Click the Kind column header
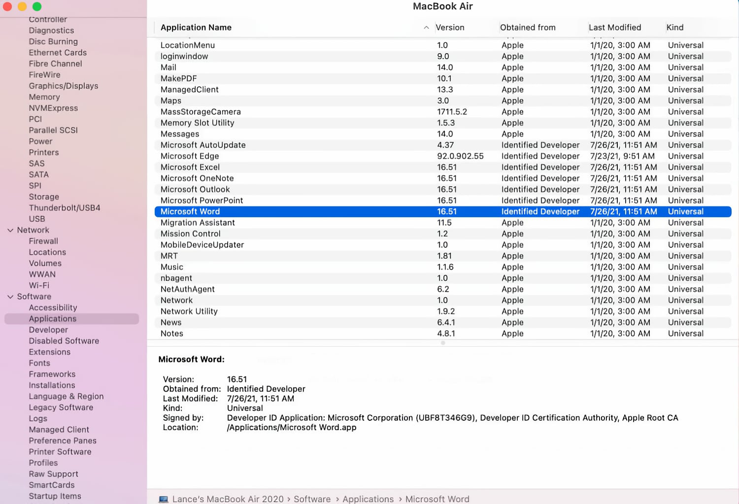Image resolution: width=739 pixels, height=504 pixels. (x=674, y=28)
